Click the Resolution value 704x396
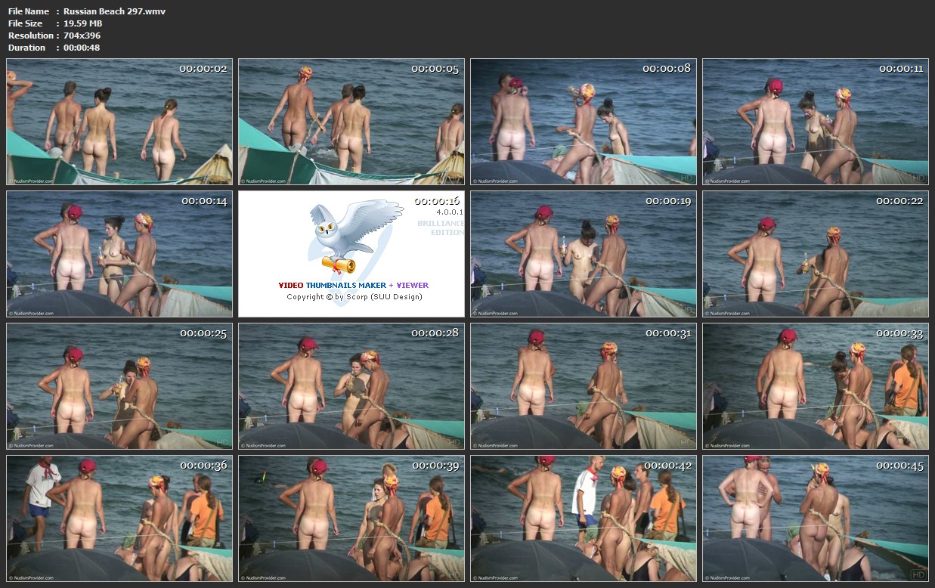The image size is (935, 588). (x=82, y=36)
